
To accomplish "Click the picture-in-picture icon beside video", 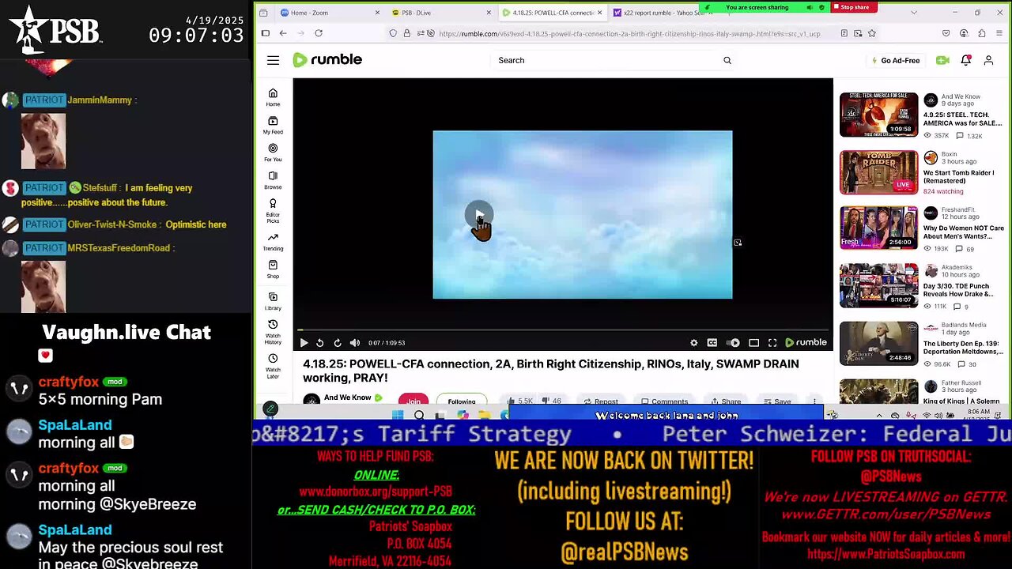I will pos(738,243).
